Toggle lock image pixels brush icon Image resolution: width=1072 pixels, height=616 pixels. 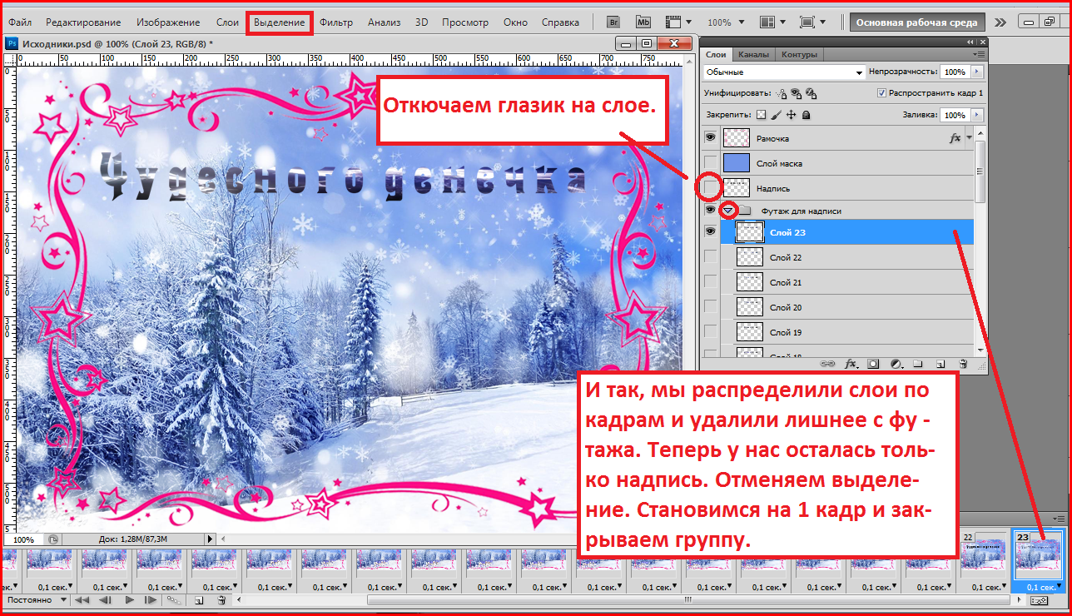point(776,115)
